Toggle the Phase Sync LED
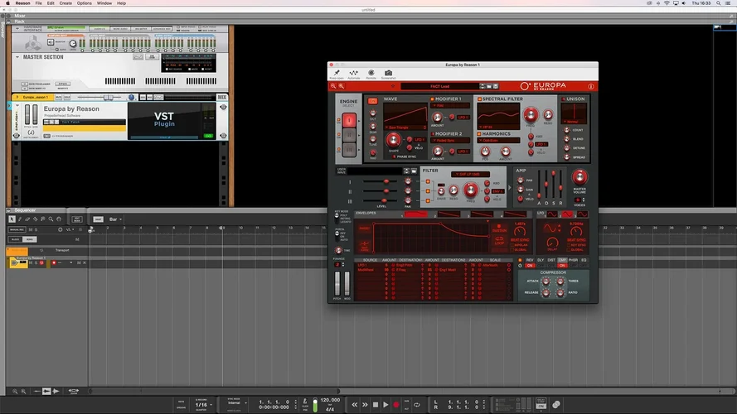 tap(394, 156)
